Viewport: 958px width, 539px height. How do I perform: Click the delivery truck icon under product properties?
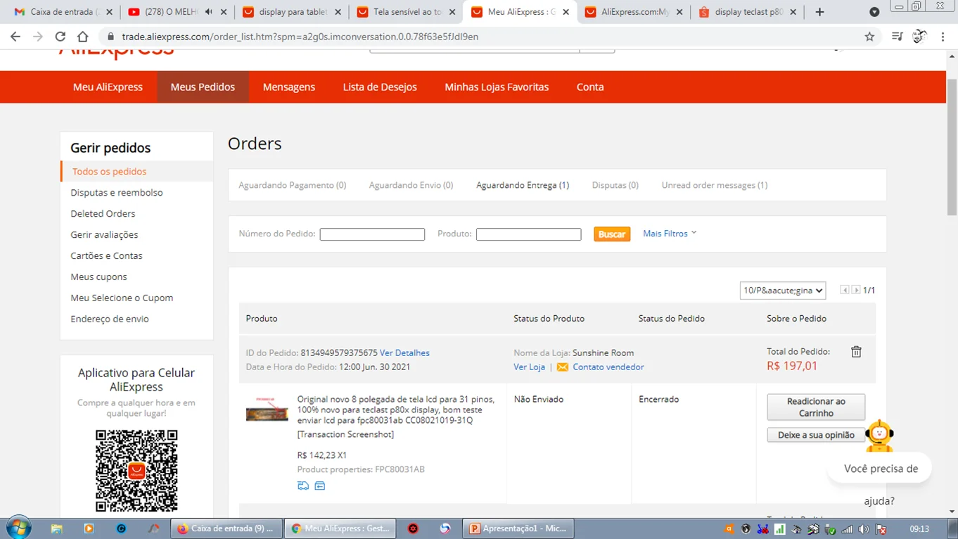(303, 486)
